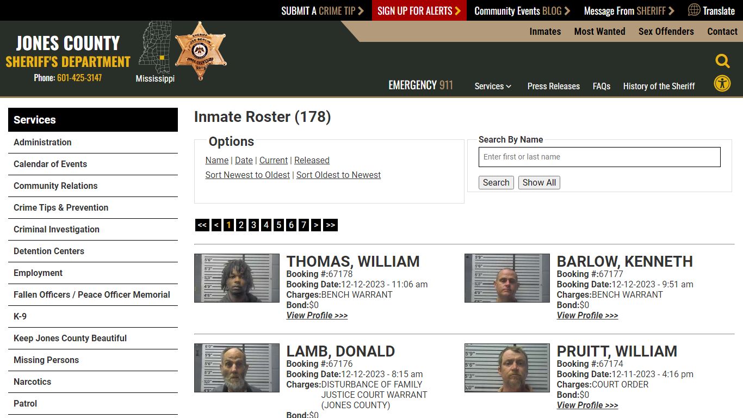The width and height of the screenshot is (743, 418).
Task: Click the Search button
Action: (x=496, y=183)
